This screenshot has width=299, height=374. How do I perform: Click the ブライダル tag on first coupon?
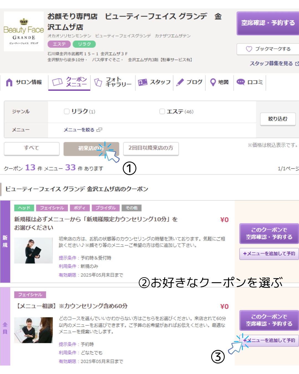coord(106,208)
